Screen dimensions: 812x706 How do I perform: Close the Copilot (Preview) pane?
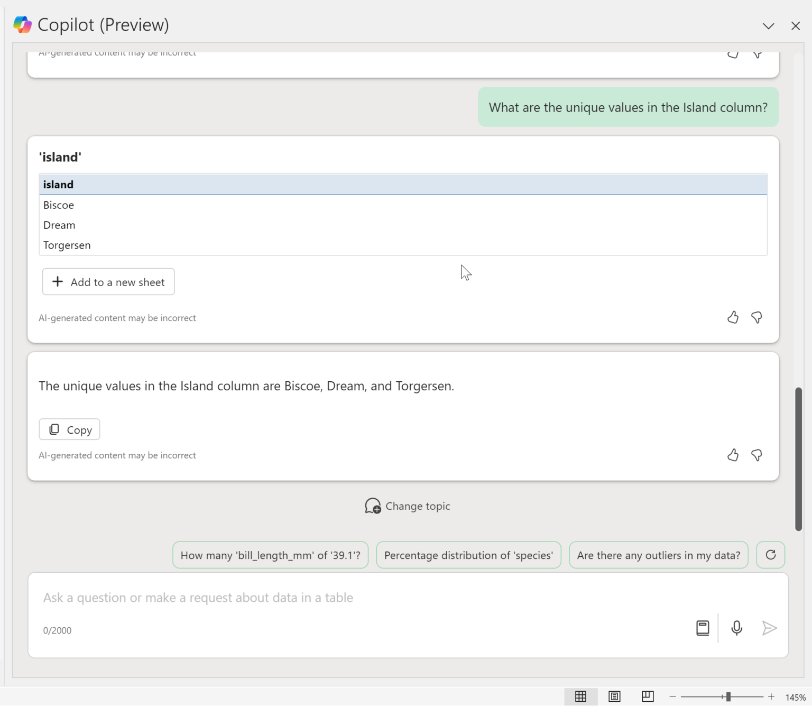click(x=795, y=26)
